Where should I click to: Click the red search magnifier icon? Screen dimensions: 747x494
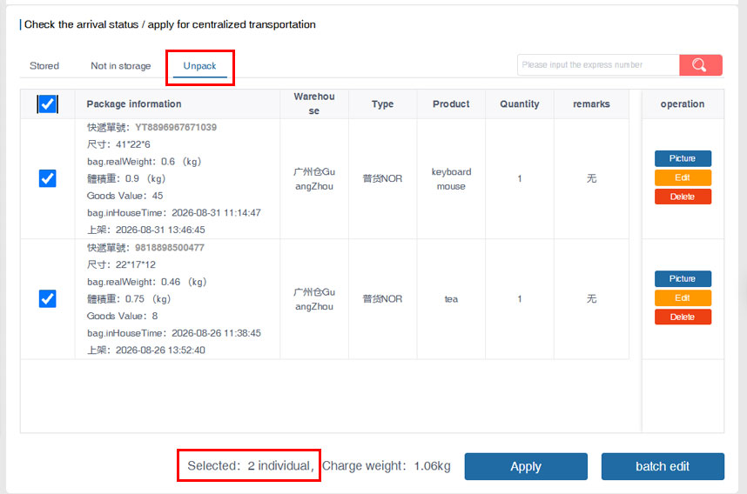pyautogui.click(x=700, y=64)
